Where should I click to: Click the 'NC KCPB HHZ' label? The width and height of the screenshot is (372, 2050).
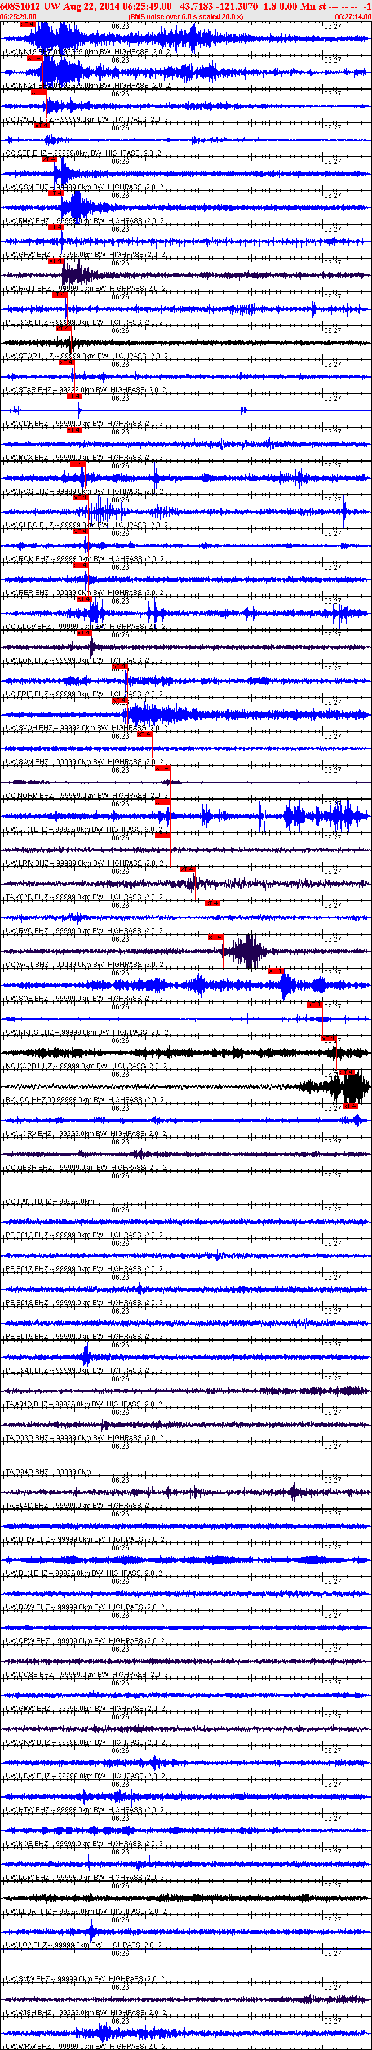click(29, 1066)
